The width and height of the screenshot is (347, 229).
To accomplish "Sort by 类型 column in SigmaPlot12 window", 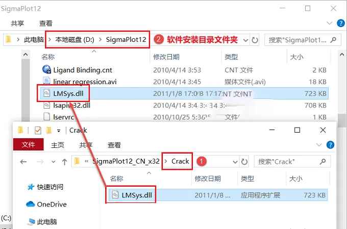I will pos(231,57).
